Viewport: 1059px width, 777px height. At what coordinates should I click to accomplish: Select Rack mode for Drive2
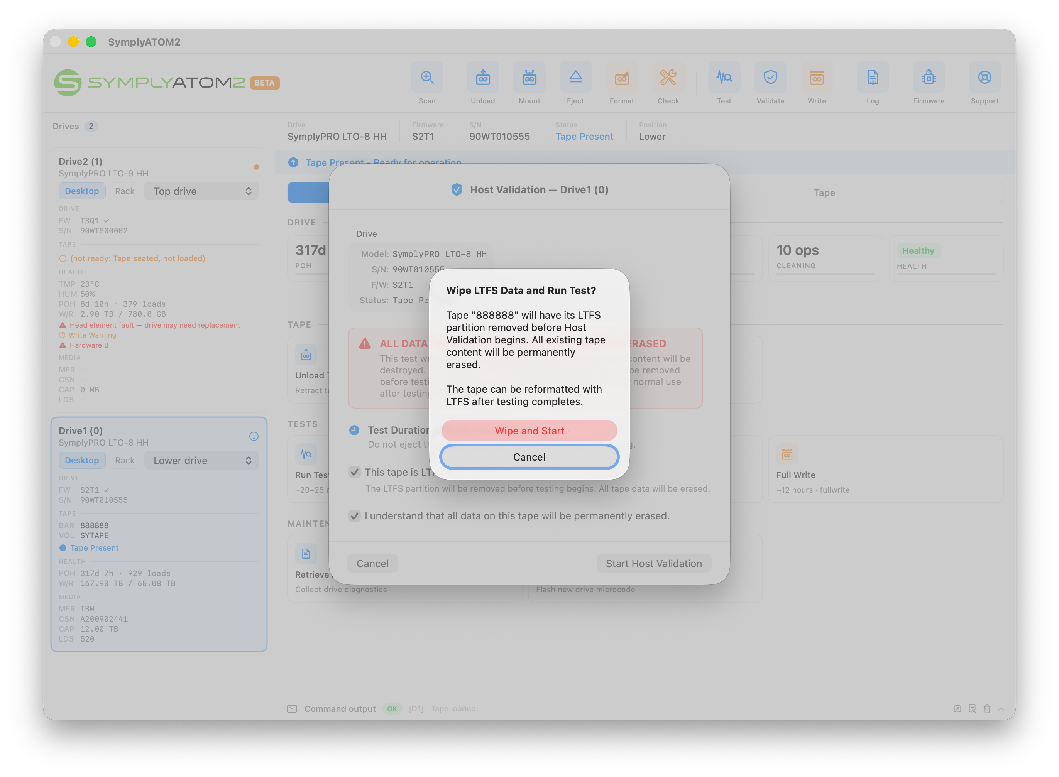click(125, 191)
